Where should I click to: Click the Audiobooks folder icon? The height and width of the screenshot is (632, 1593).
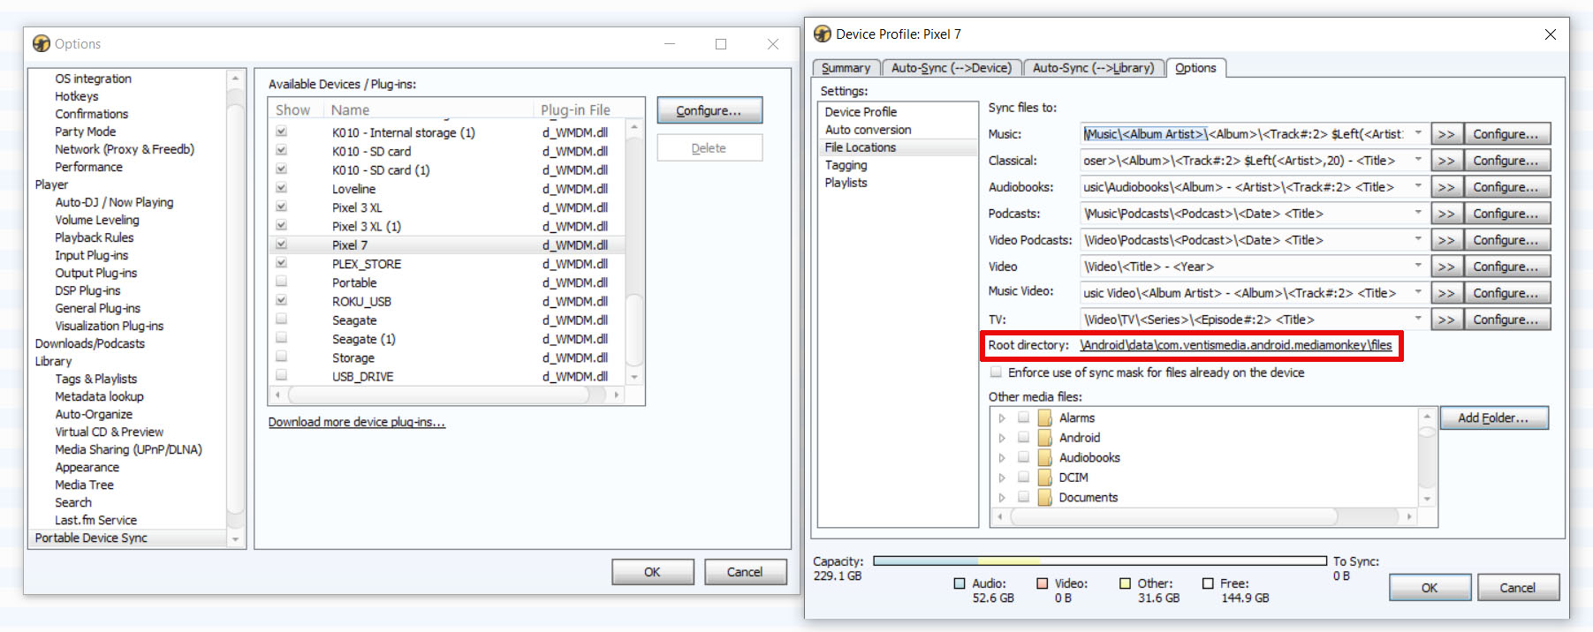1045,457
